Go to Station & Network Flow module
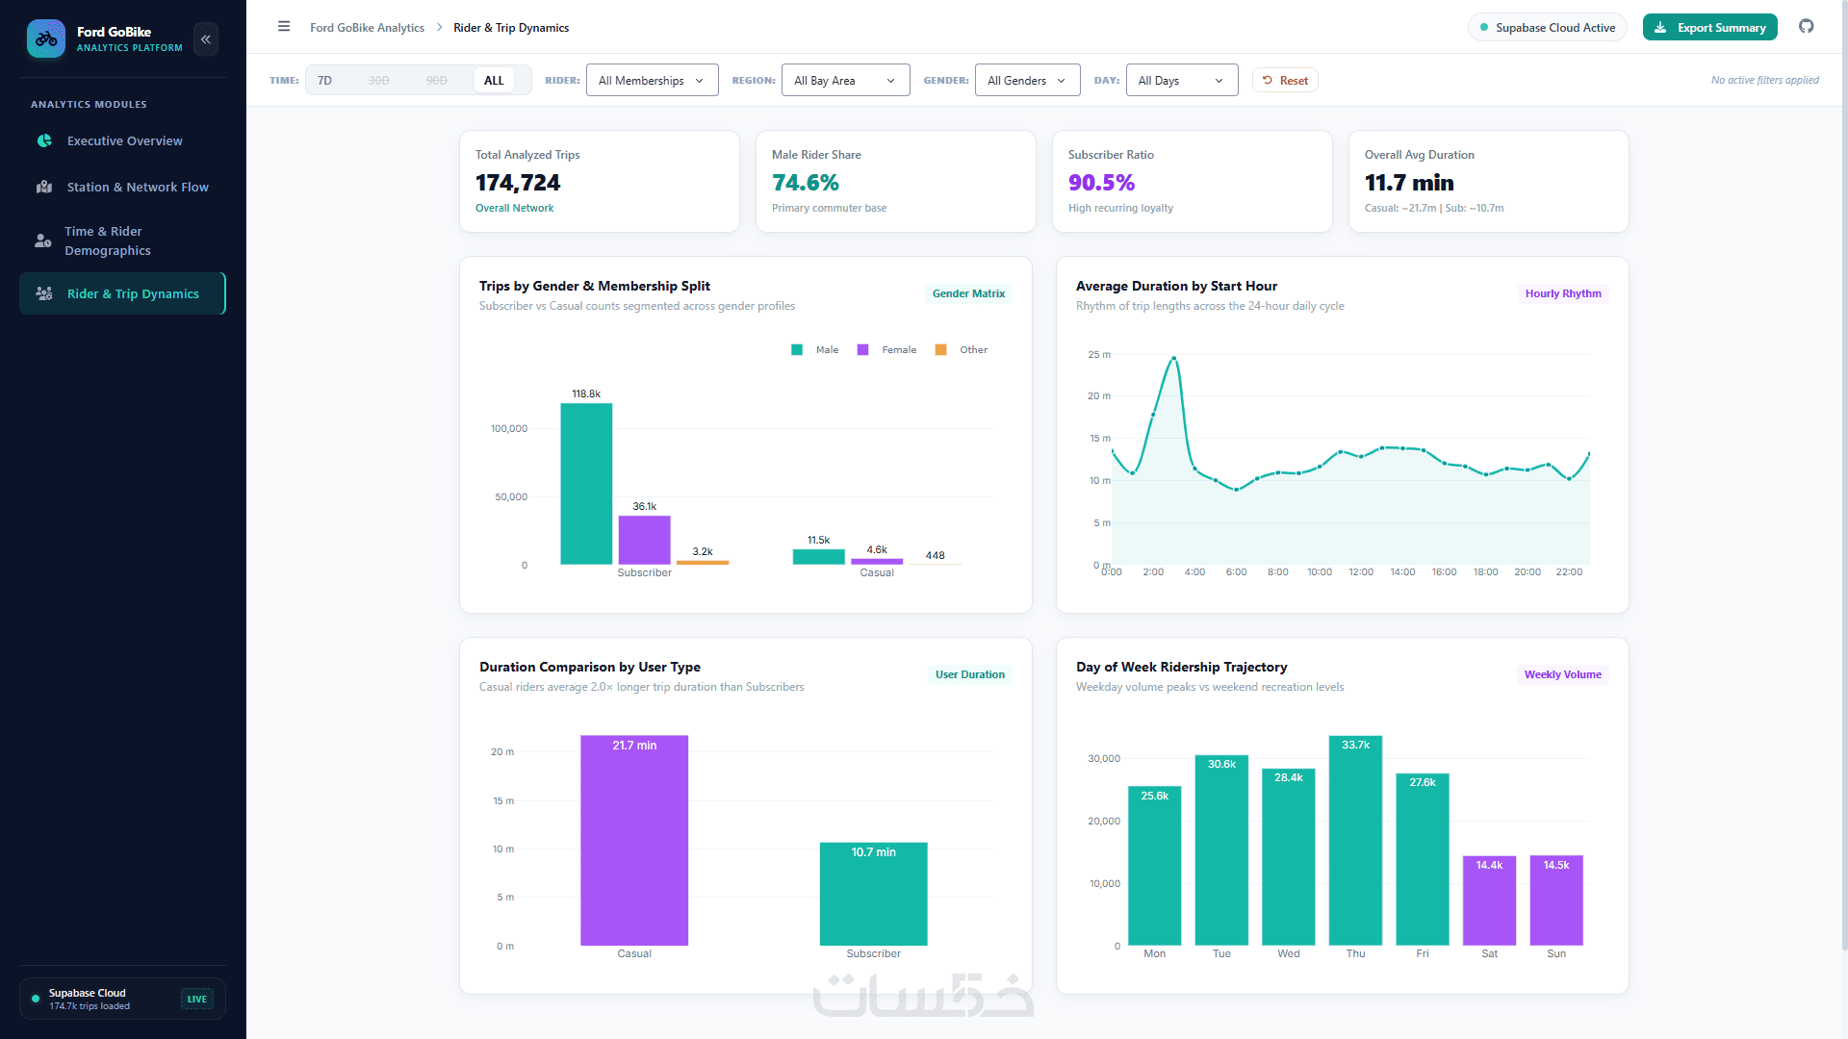This screenshot has height=1039, width=1848. tap(122, 187)
